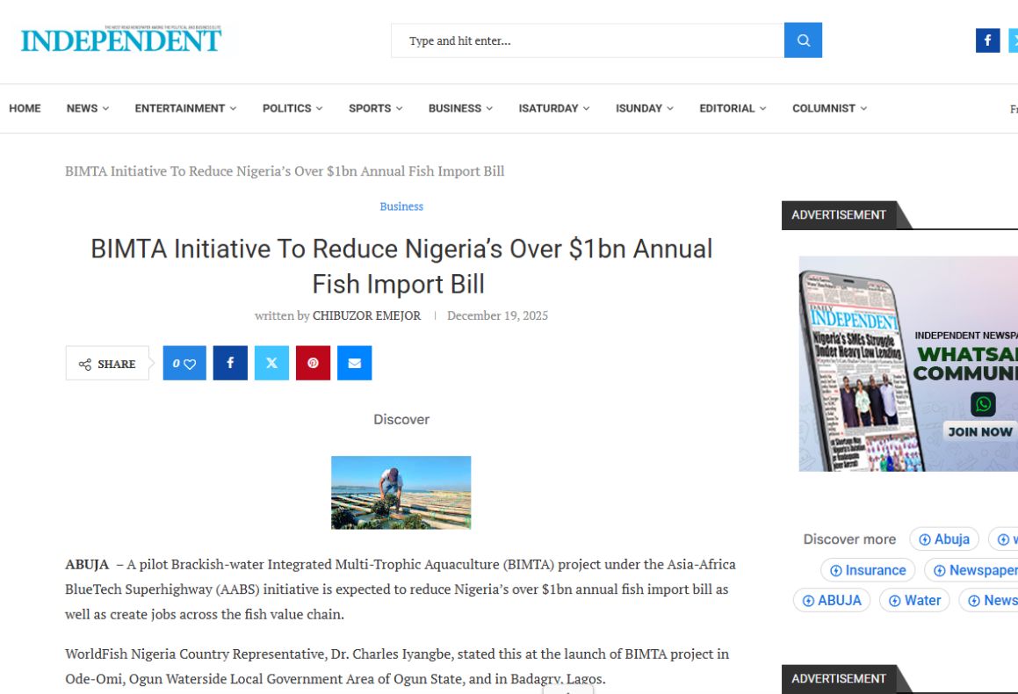Click the search magnifier button
The image size is (1018, 694).
(x=803, y=40)
